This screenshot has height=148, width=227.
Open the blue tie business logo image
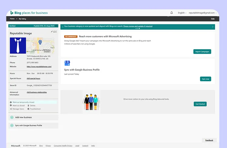coord(18,45)
